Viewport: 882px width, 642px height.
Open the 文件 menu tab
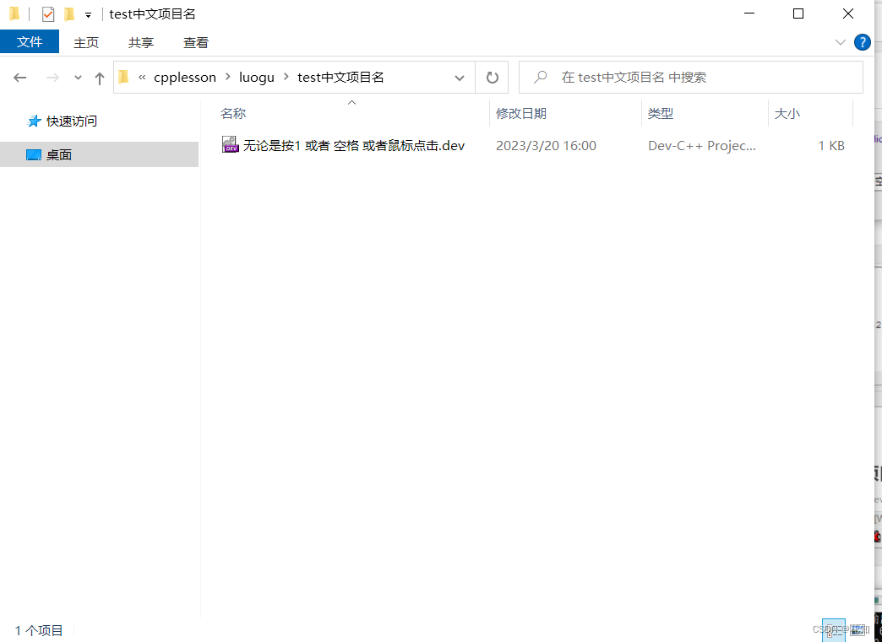pyautogui.click(x=30, y=42)
